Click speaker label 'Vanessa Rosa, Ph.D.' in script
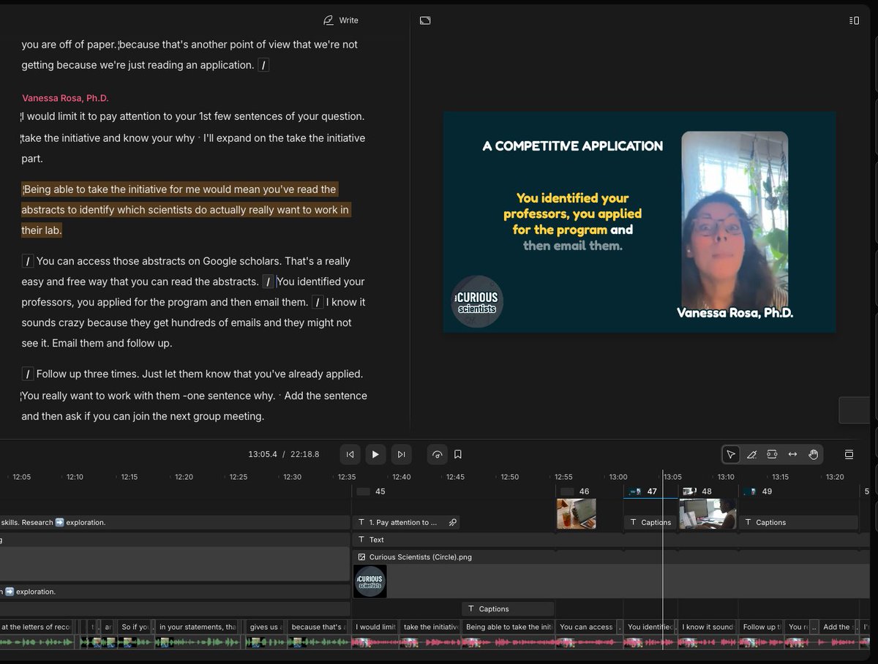Screen dimensions: 878x664 65,98
